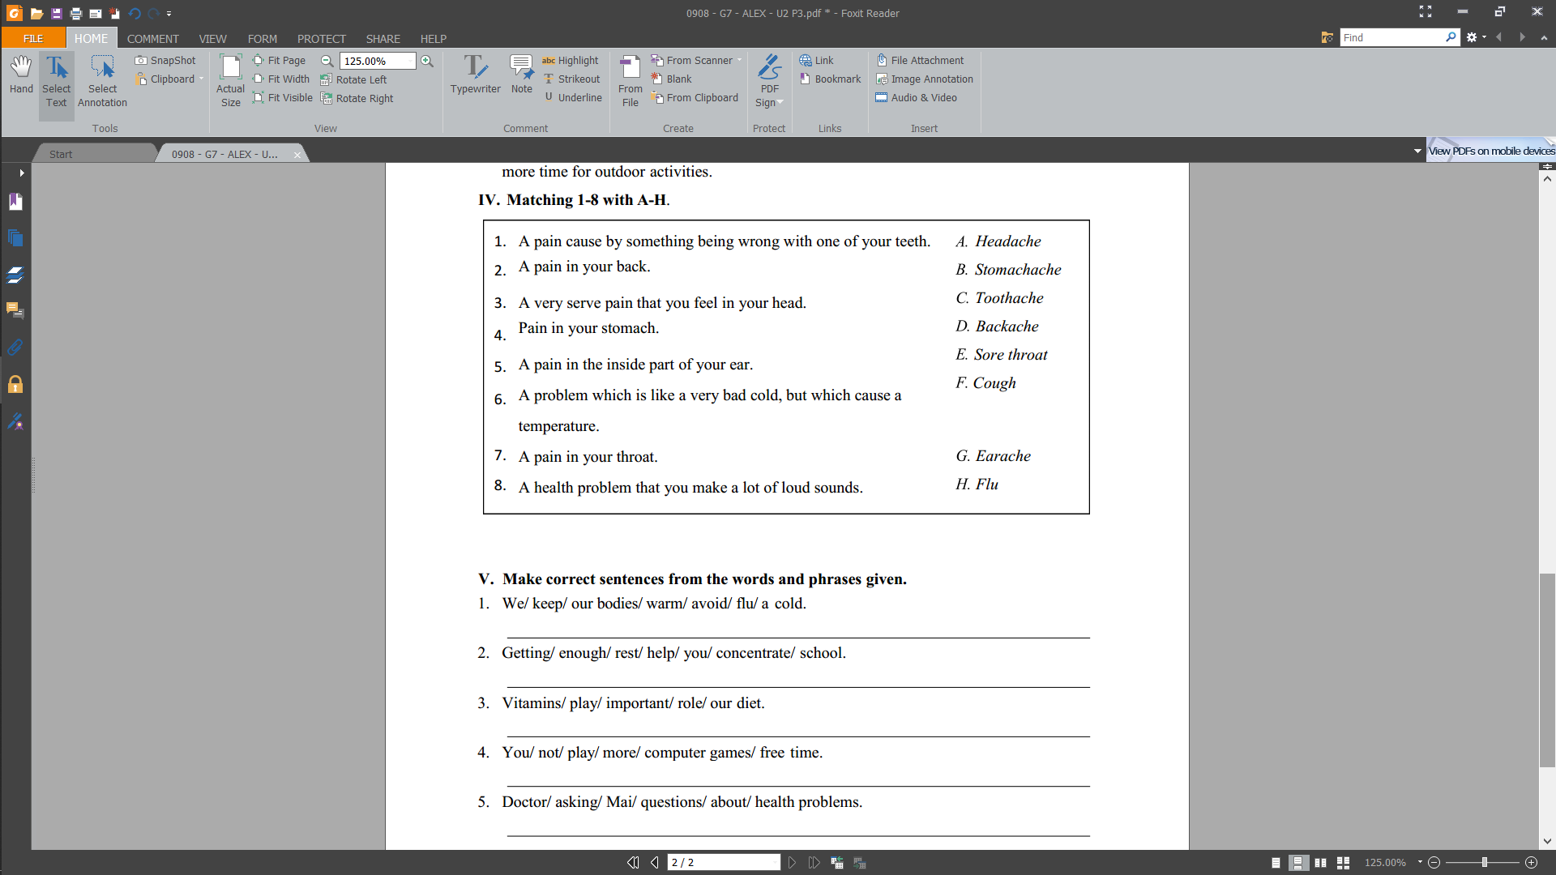Open the Signatures side panel
The image size is (1556, 875).
coord(15,421)
